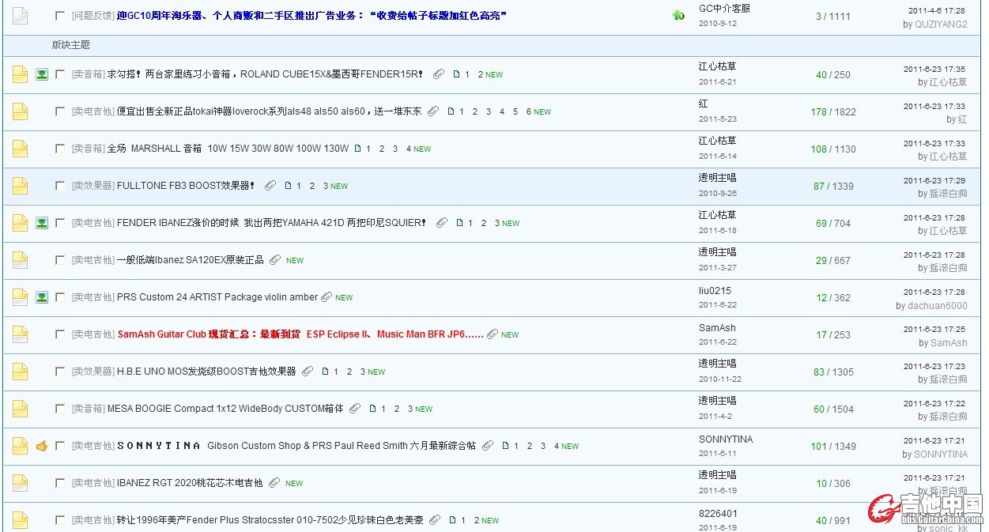Open last poster QUZIYANG2 profile
The height and width of the screenshot is (532, 989).
tap(941, 25)
